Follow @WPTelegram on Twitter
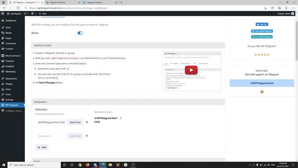This screenshot has width=298, height=168. (262, 31)
